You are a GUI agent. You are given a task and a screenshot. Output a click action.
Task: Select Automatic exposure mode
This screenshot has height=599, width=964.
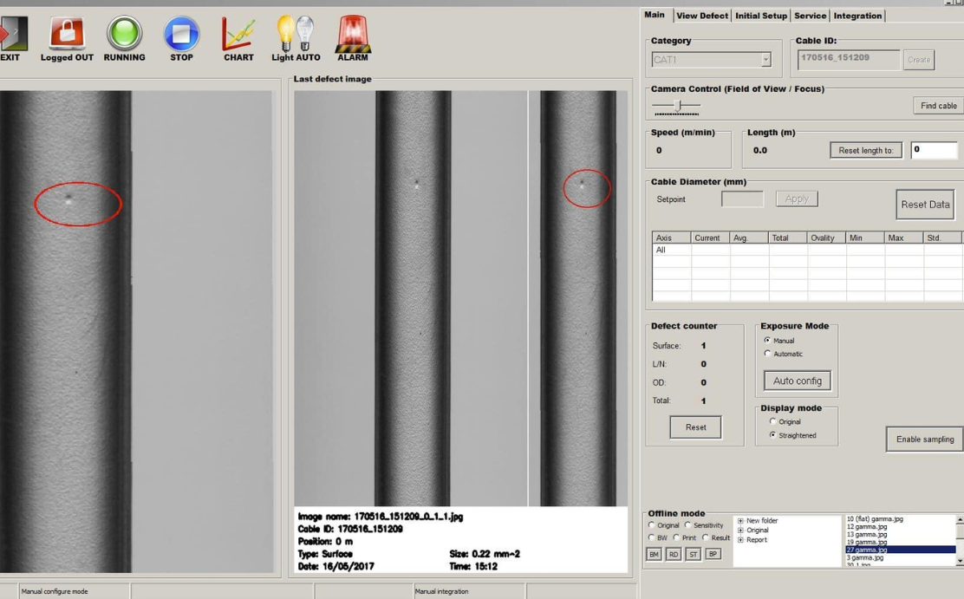coord(767,354)
